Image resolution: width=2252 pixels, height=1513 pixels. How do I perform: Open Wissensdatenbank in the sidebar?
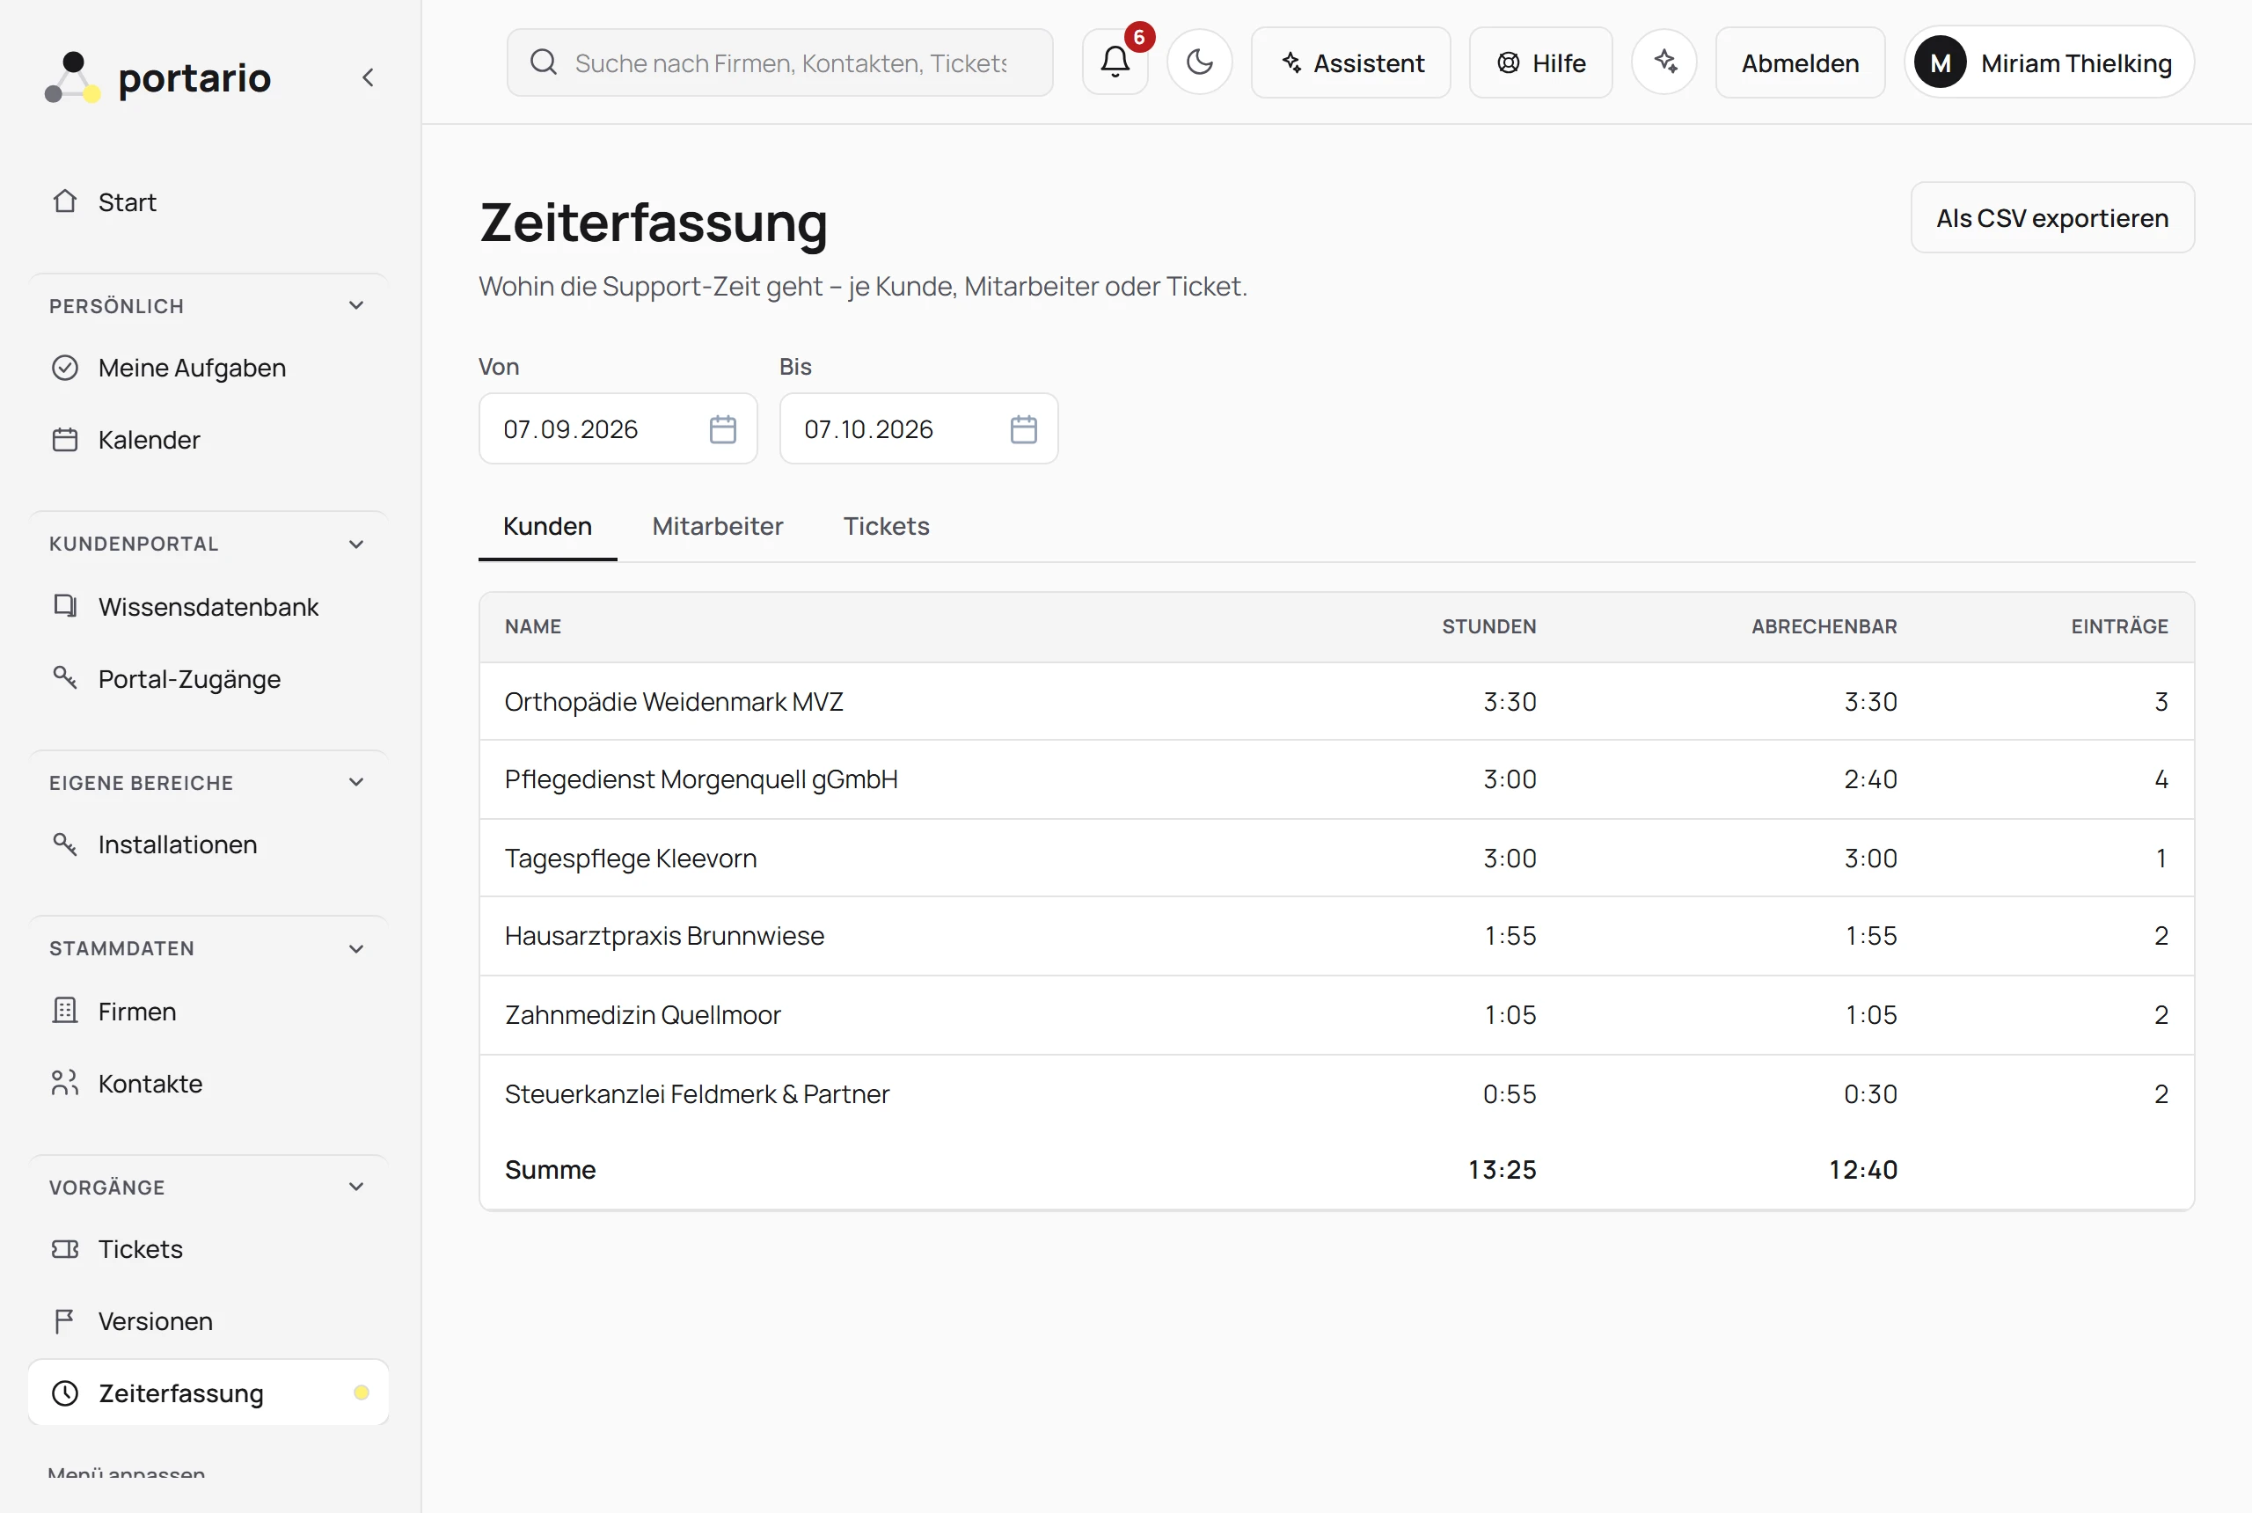[208, 607]
